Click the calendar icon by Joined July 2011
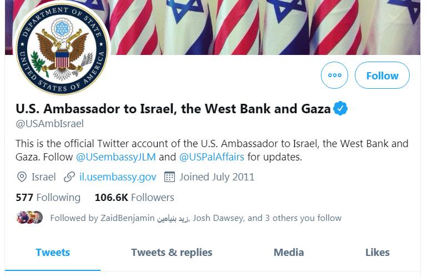 point(169,177)
